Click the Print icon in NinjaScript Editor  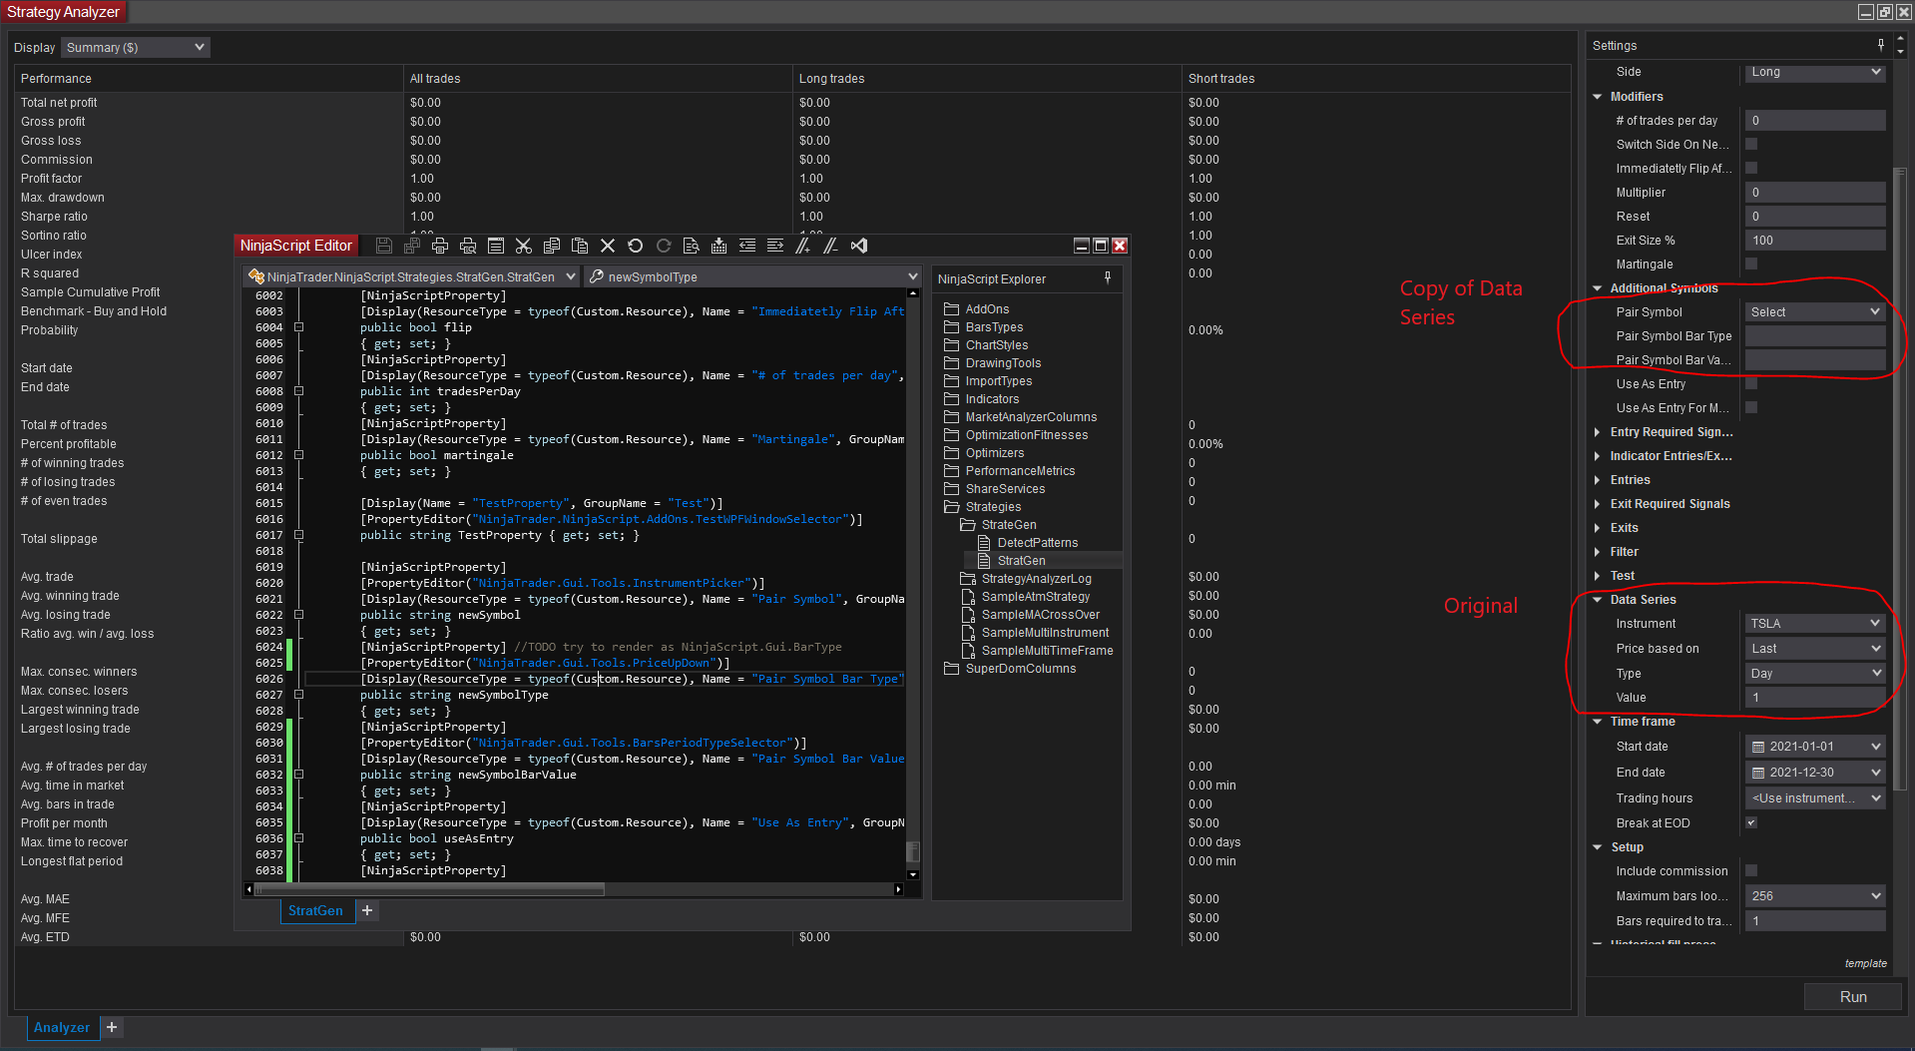tap(440, 246)
